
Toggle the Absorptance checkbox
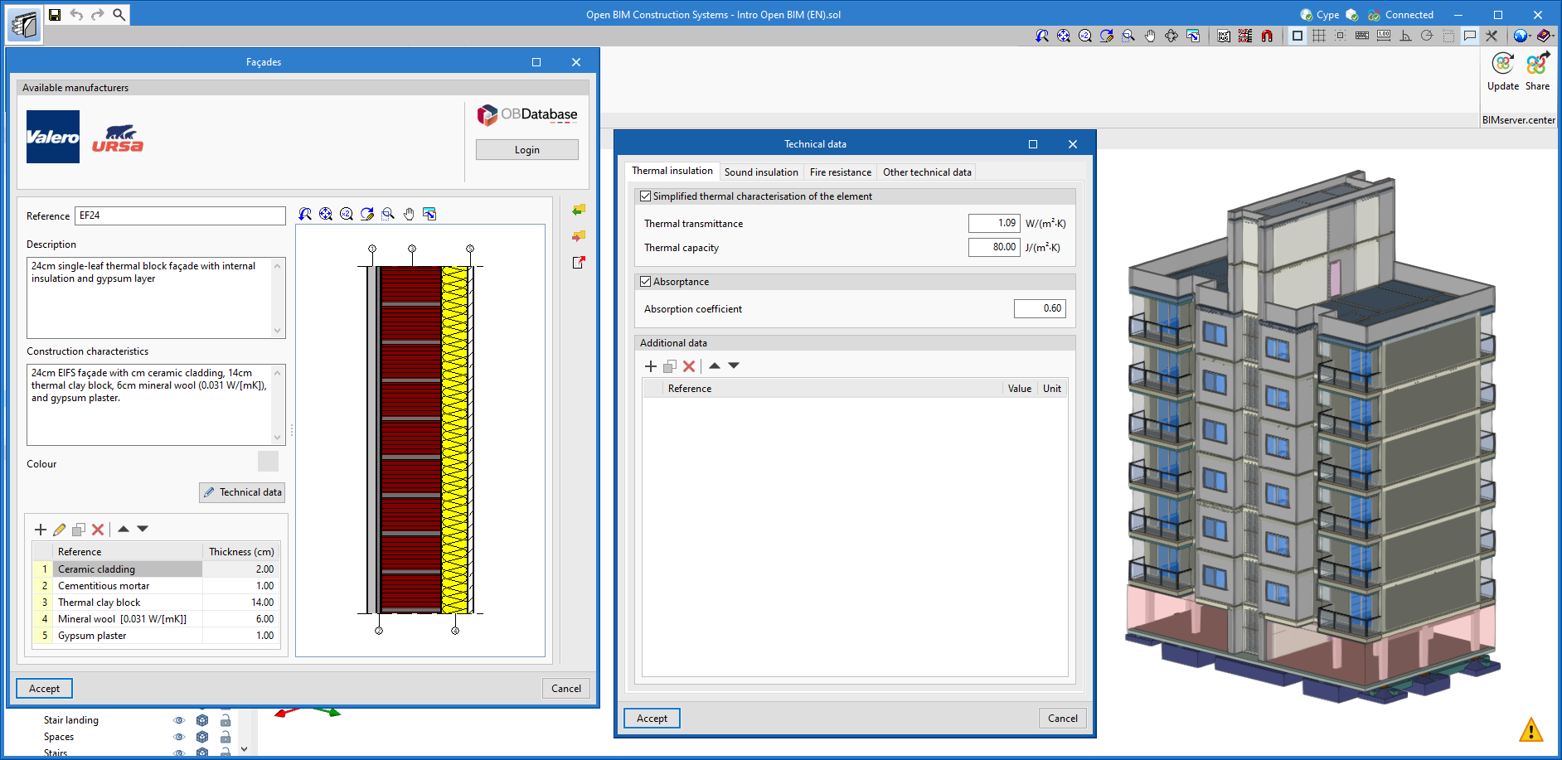pyautogui.click(x=645, y=282)
